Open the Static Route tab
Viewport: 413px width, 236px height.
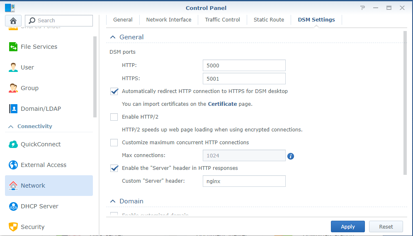pos(269,20)
